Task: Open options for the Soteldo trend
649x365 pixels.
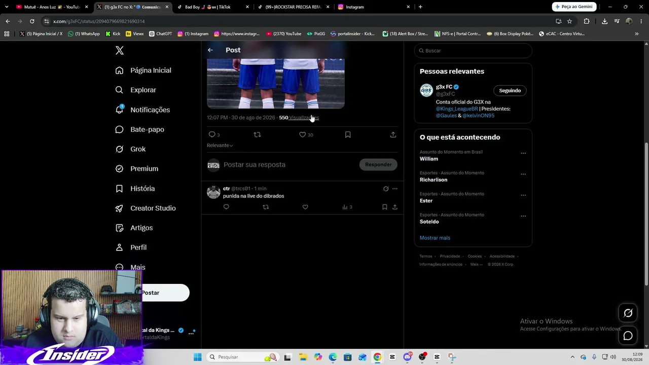Action: [523, 216]
